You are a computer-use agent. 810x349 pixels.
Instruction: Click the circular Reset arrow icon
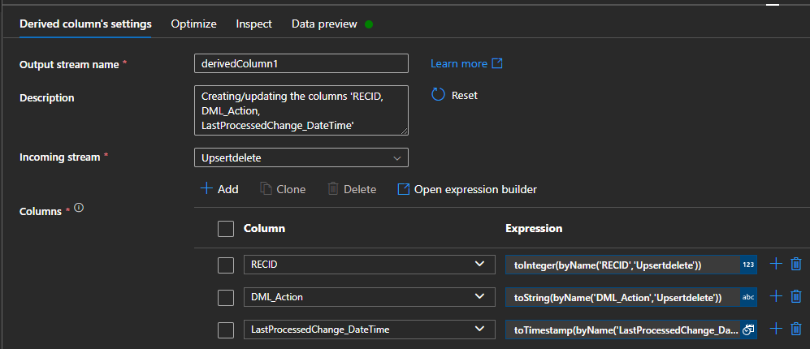coord(438,95)
